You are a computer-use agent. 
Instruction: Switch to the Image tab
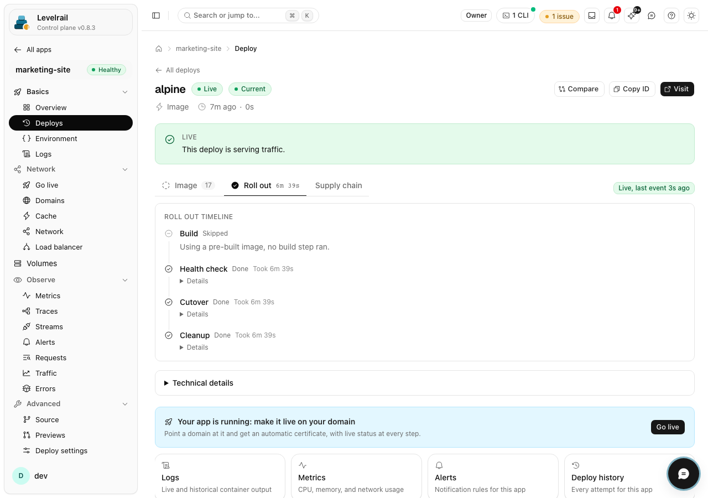pos(189,185)
